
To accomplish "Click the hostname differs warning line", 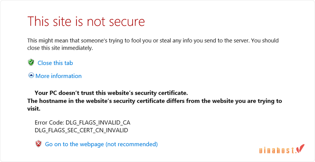I will coord(155,101).
